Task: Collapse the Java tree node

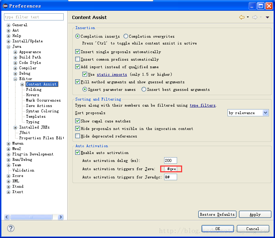Action: coord(9,46)
